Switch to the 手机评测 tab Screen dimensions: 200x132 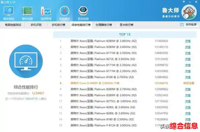point(36,25)
